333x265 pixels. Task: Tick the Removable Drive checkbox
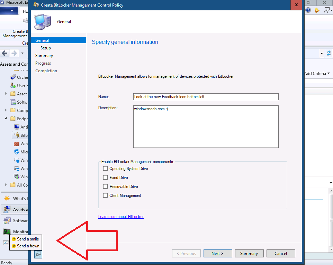pyautogui.click(x=105, y=186)
